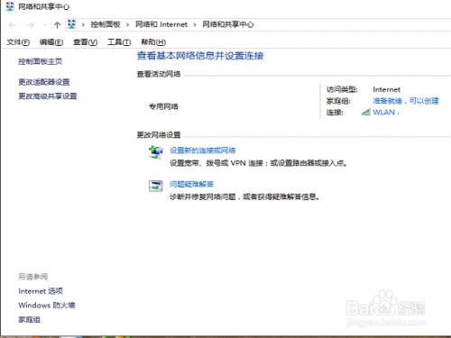Click the heading 查看基本网络信息并设置连接
451x338 pixels.
pos(200,56)
